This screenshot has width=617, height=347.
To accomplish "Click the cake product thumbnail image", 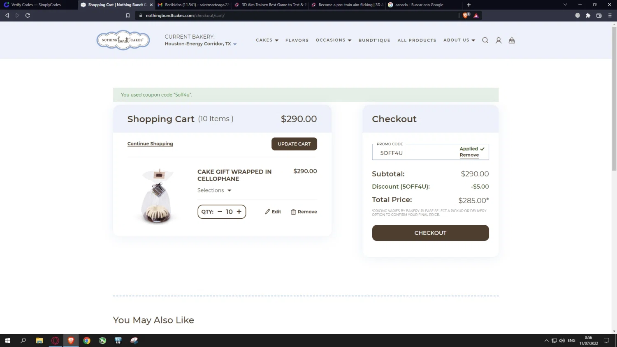I will coord(157,196).
